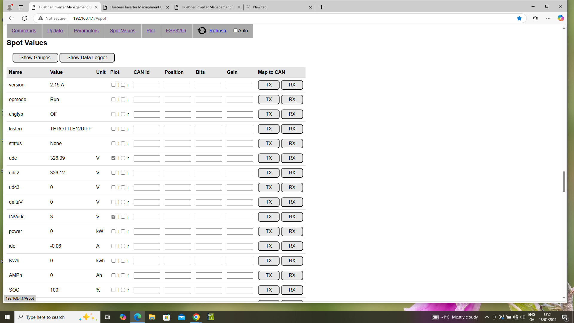This screenshot has width=574, height=323.
Task: Open the Copilot icon in browser toolbar
Action: click(x=561, y=18)
